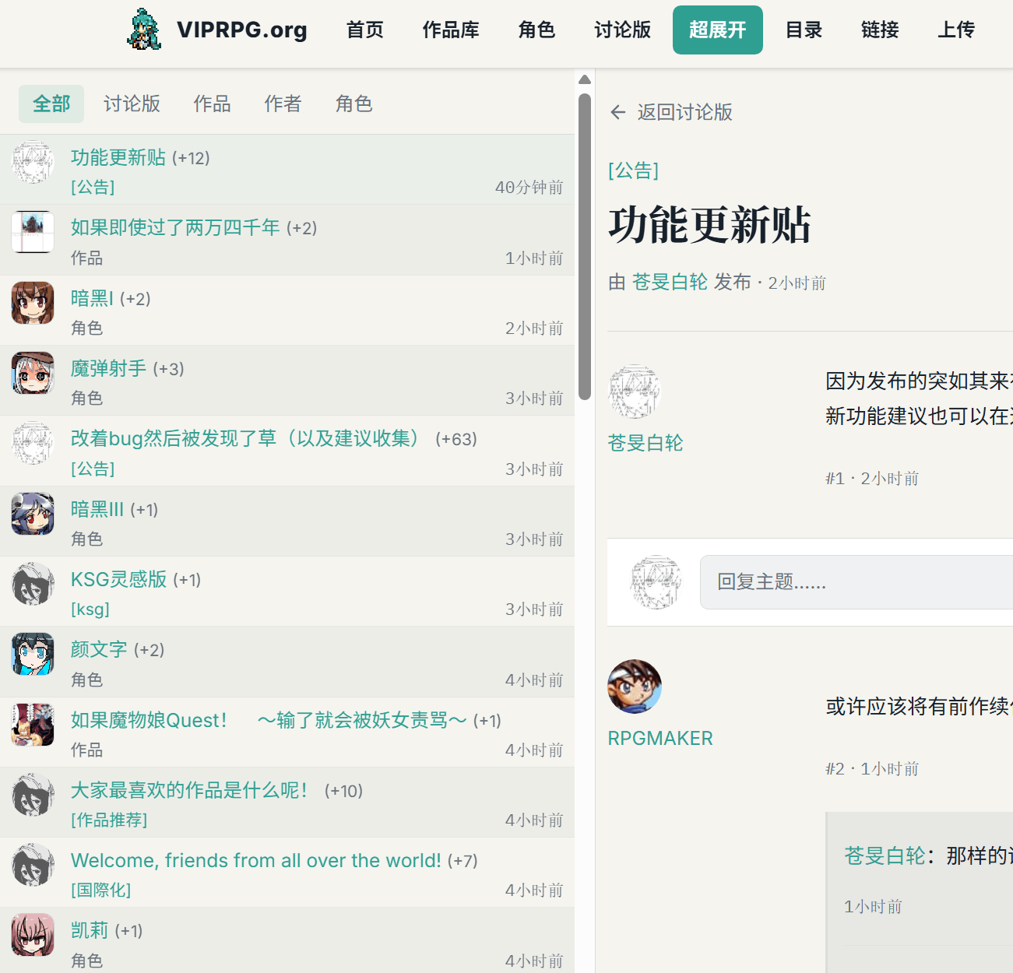Viewport: 1013px width, 973px height.
Task: Click the thread list scrollbar thumb
Action: (x=585, y=247)
